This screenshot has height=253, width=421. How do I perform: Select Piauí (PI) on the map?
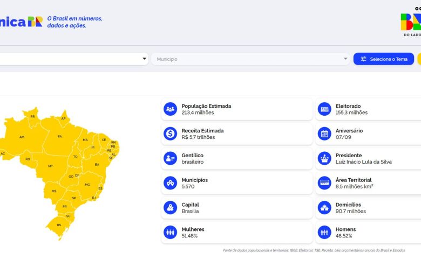pyautogui.click(x=93, y=147)
